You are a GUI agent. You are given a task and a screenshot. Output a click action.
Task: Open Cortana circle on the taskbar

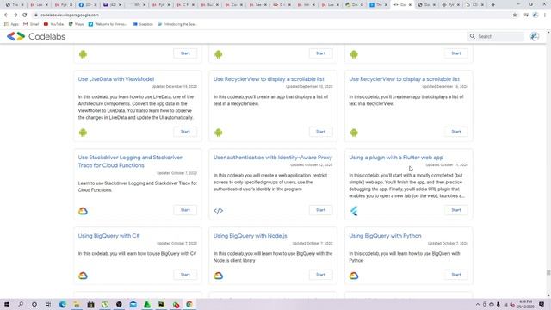(34, 304)
